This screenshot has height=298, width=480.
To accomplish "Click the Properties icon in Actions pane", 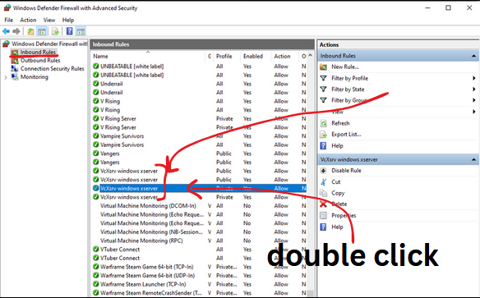I will coord(323,215).
